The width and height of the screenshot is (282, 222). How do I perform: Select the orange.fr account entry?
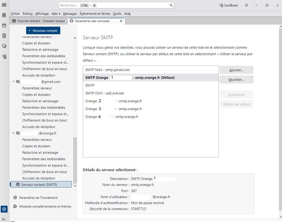point(41,133)
